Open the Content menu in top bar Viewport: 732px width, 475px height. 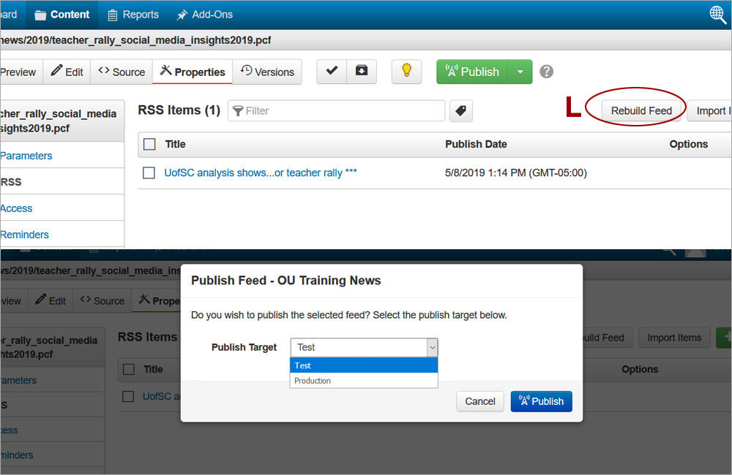61,15
